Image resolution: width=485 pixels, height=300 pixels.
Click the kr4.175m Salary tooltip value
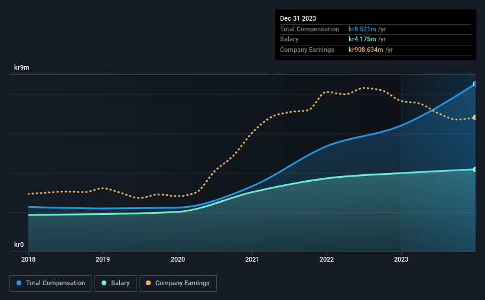[362, 40]
